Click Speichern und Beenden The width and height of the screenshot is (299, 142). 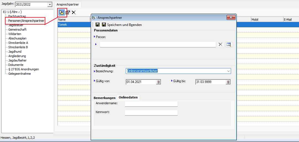coord(122,25)
